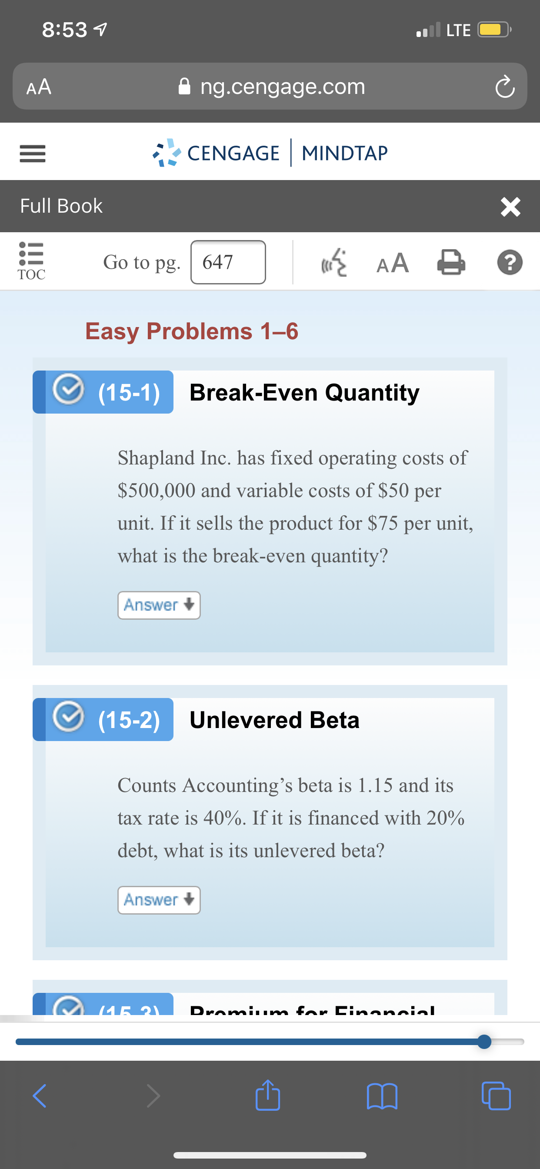This screenshot has height=1169, width=540.
Task: Open Safari AA page settings menu
Action: (x=39, y=86)
